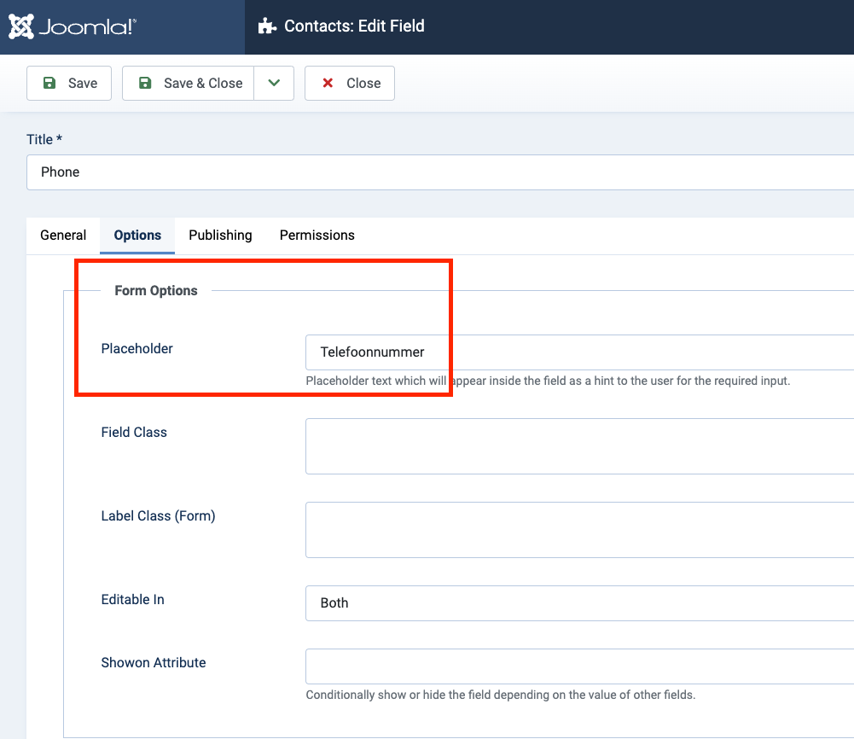Screen dimensions: 854x739
Task: Select the Options tab
Action: coord(137,236)
